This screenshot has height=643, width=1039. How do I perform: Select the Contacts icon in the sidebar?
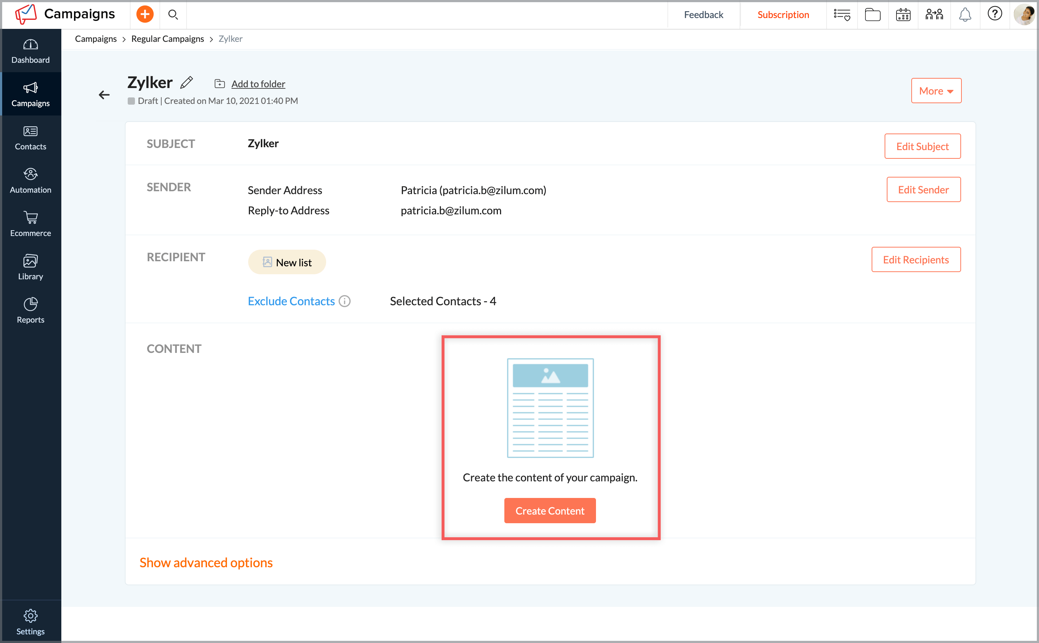tap(30, 137)
